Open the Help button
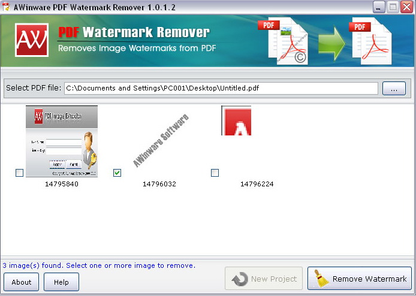The height and width of the screenshot is (296, 416). point(61,282)
